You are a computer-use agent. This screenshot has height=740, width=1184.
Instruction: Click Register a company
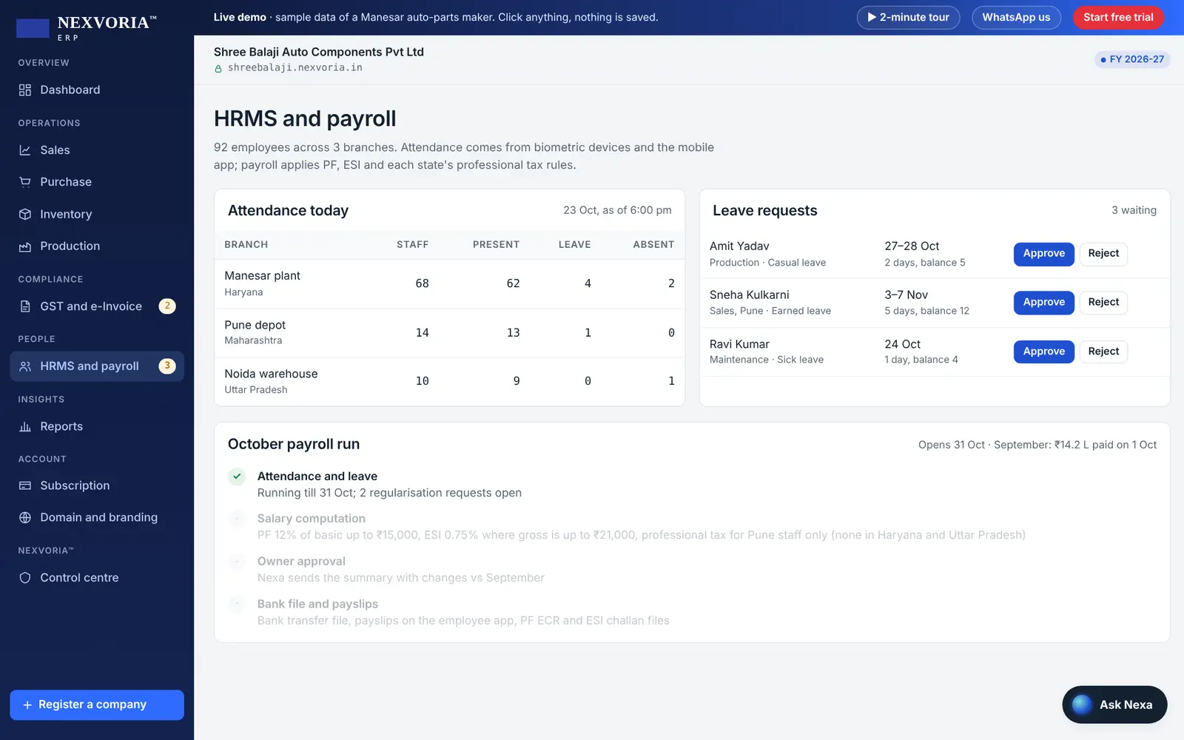coord(97,705)
